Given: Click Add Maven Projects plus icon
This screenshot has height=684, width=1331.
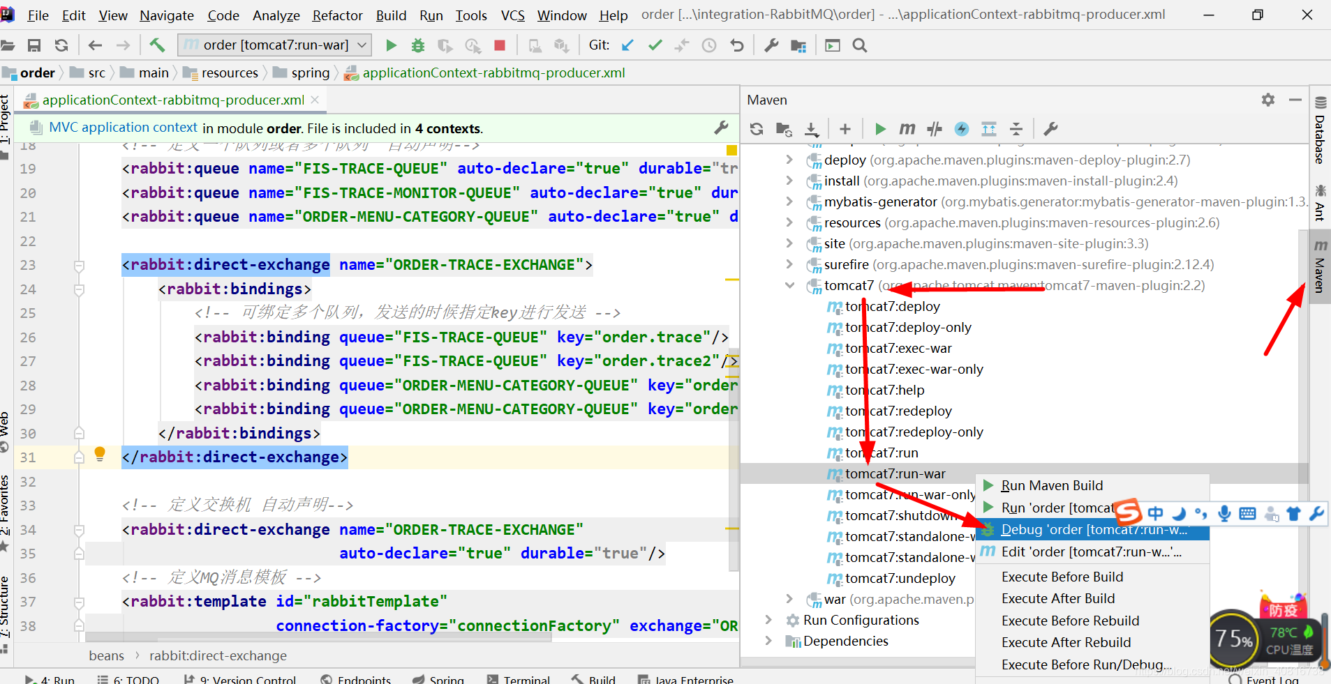Looking at the screenshot, I should [x=845, y=129].
